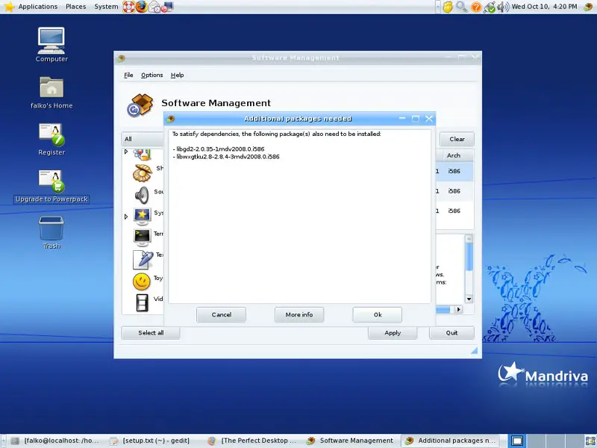Open More info about needed packages
This screenshot has width=597, height=448.
pyautogui.click(x=299, y=314)
